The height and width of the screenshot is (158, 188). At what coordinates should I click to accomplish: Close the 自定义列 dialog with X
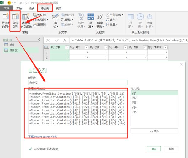pos(181,64)
